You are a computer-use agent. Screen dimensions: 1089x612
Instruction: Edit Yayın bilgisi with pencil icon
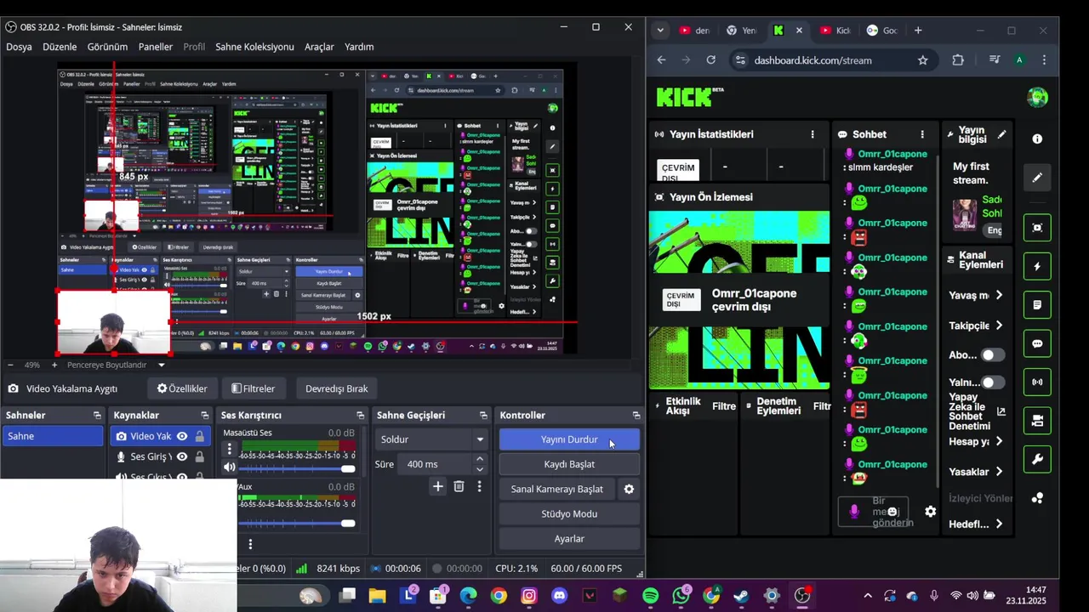pyautogui.click(x=1002, y=134)
